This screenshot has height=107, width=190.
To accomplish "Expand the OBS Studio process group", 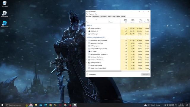I will [87, 31].
